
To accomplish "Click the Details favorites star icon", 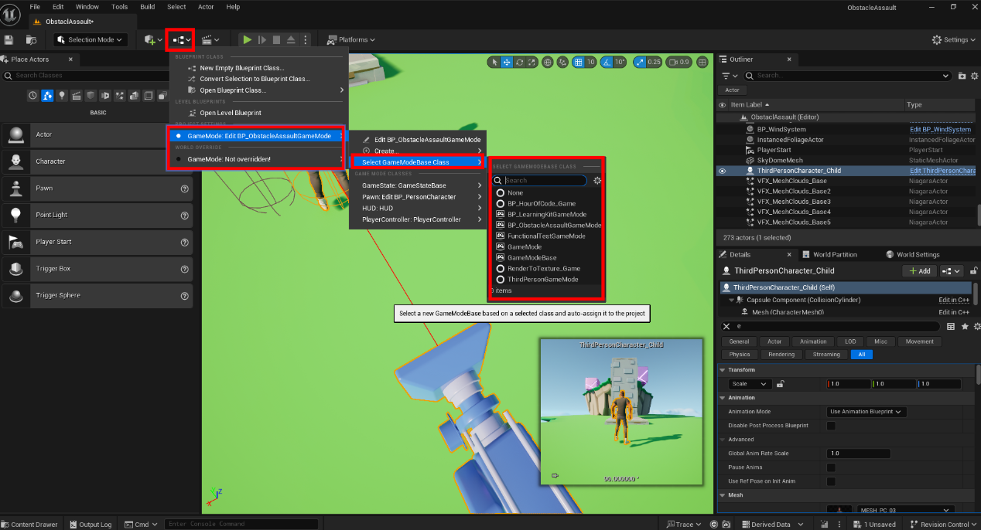I will (963, 327).
